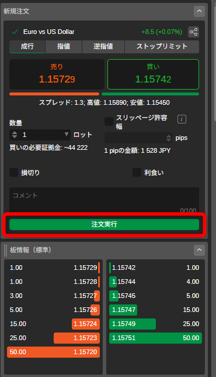Select the 売り 1.15729 button

(x=57, y=74)
